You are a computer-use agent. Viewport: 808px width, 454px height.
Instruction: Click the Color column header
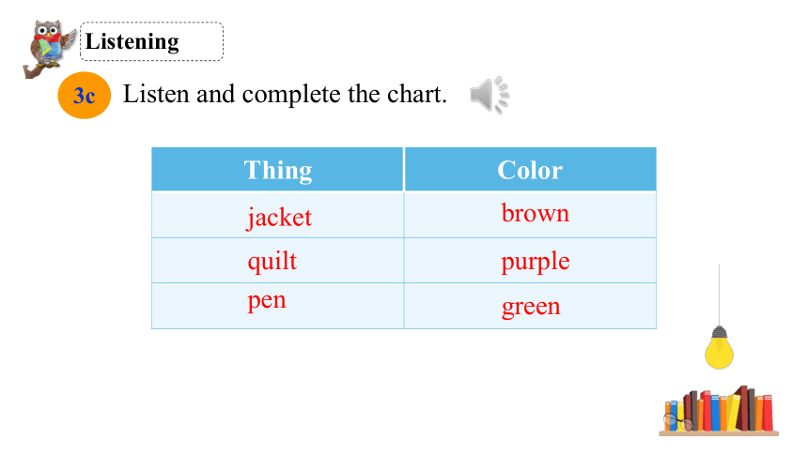(530, 170)
